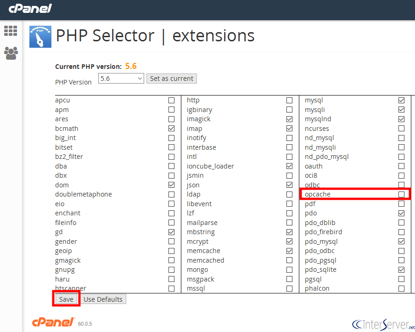The image size is (415, 332).
Task: Click the PHP Selector gauge icon
Action: pos(40,37)
